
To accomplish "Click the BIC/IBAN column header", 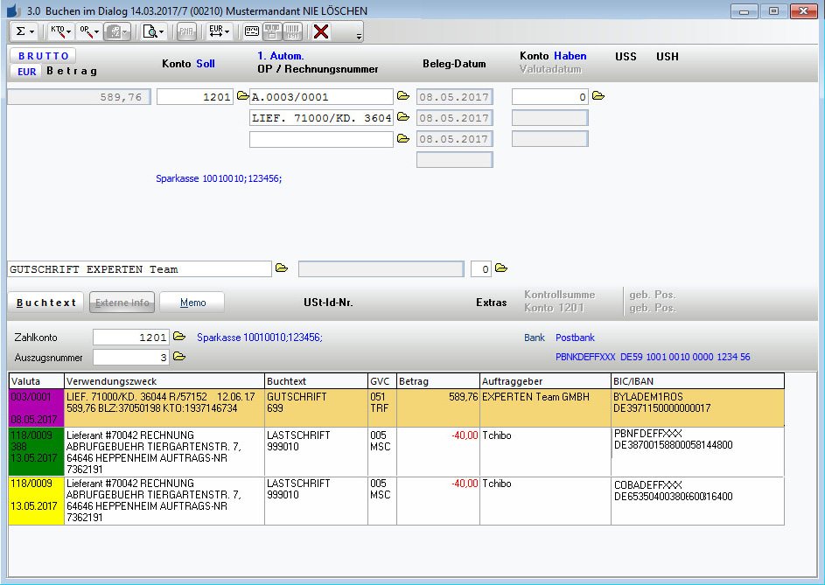I will [x=697, y=381].
